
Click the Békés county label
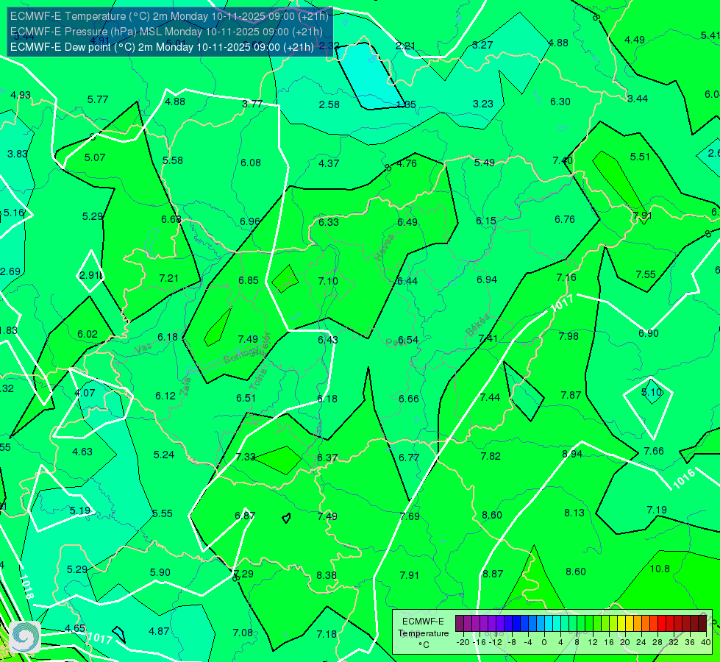coord(479,325)
